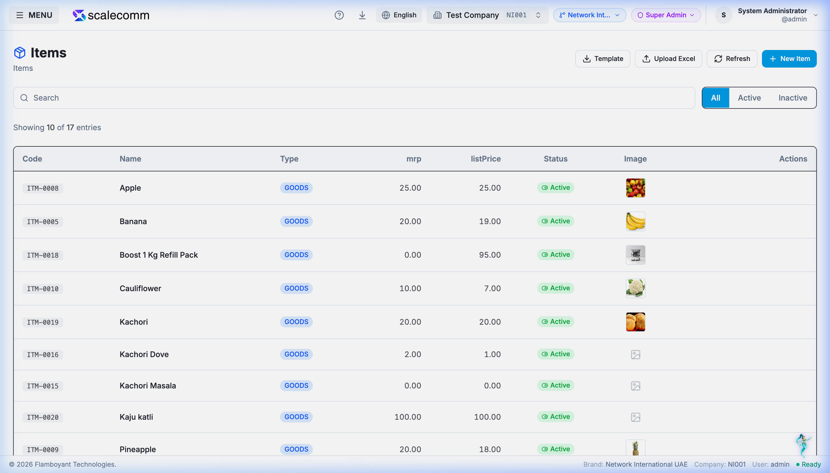Sort by the Name column header

(130, 159)
